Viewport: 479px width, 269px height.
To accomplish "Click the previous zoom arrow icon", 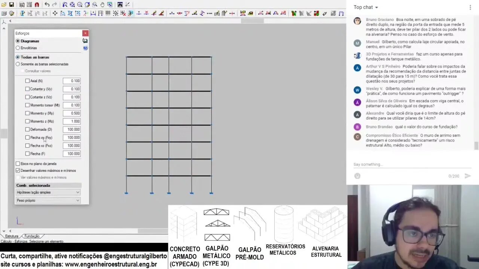I will tap(65, 5).
